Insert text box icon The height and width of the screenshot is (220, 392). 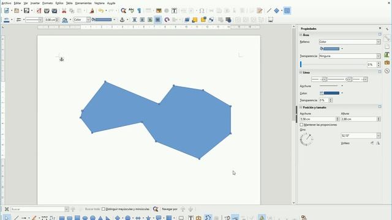pos(174,11)
